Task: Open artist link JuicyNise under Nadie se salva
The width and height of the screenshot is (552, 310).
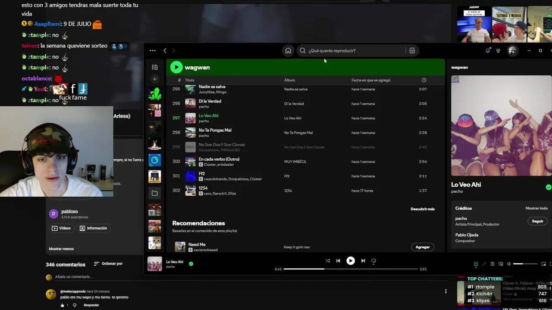Action: point(206,92)
